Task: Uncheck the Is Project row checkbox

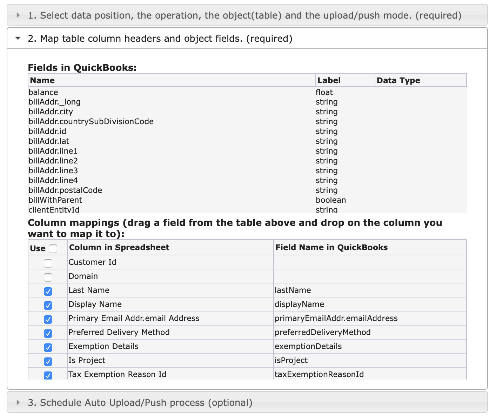Action: (x=48, y=361)
